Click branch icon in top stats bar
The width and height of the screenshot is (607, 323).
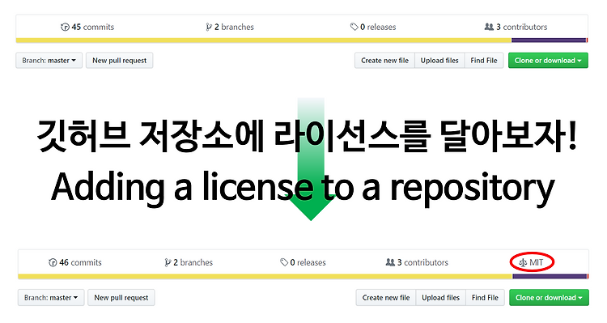coord(209,27)
